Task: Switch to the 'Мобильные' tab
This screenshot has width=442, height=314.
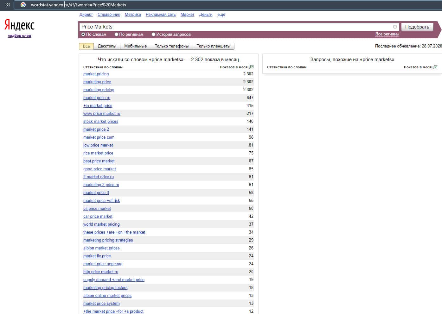Action: click(x=135, y=46)
